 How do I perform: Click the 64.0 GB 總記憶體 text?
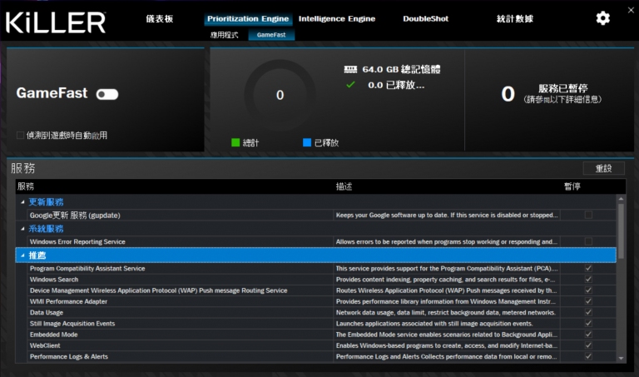click(x=401, y=69)
